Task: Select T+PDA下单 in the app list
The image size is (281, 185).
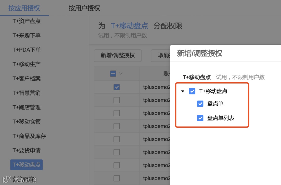Action: point(27,50)
